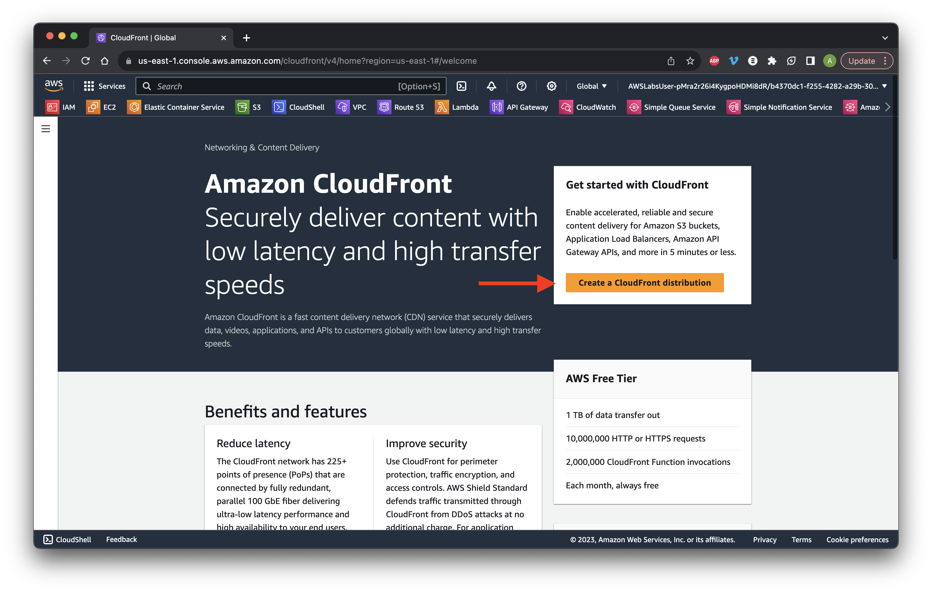Open the Feedback link

coord(121,539)
